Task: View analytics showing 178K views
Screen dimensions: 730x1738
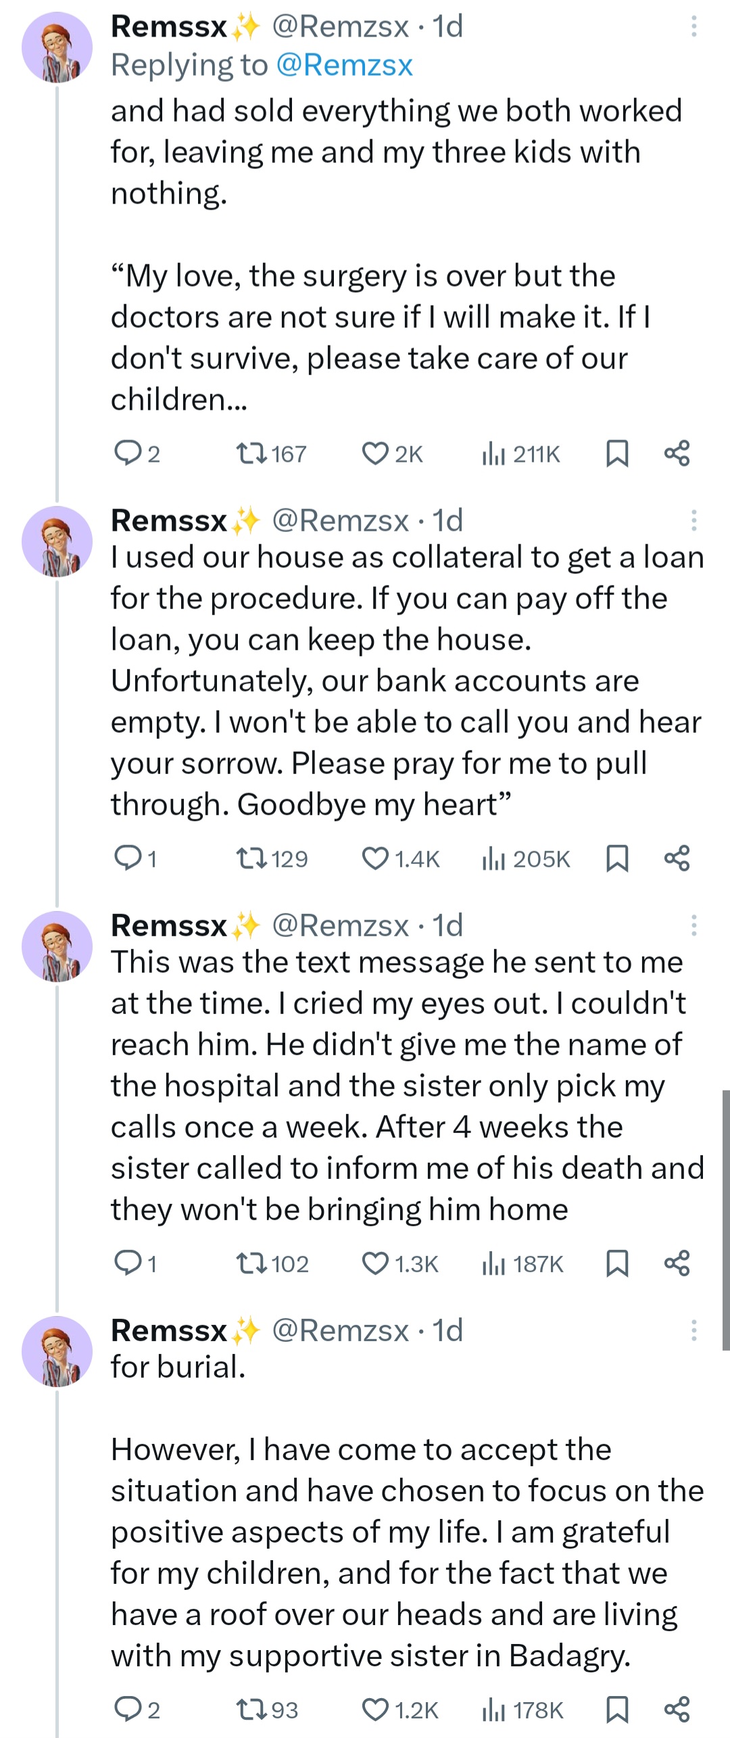Action: point(522,1710)
